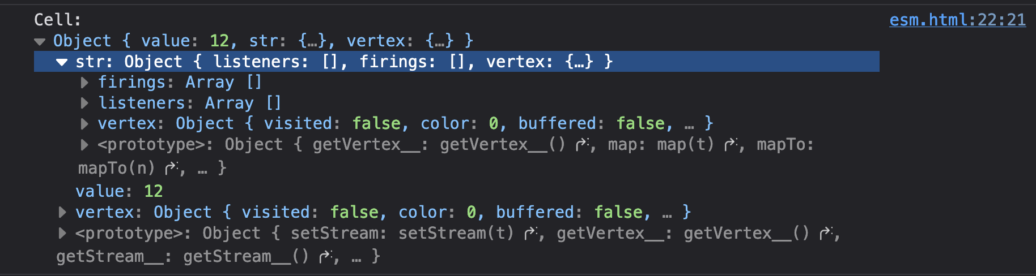Expand the outer prototype Object arrow
This screenshot has width=1036, height=276.
tap(62, 233)
